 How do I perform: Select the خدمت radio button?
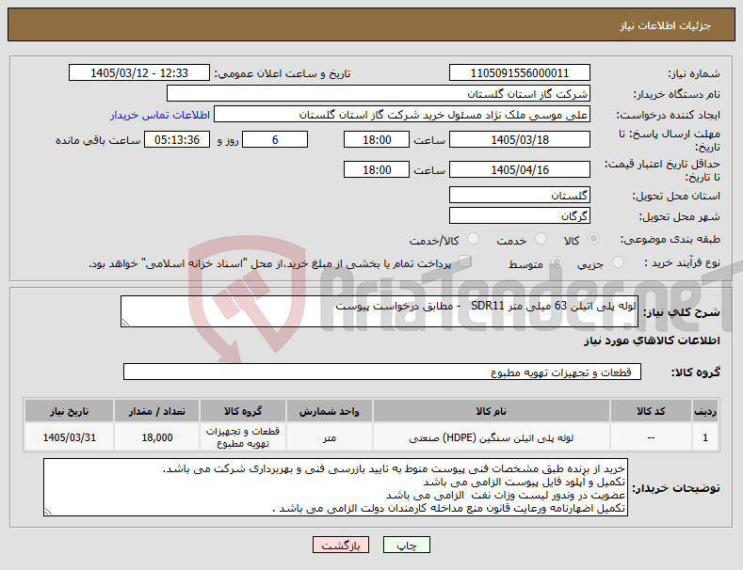click(x=541, y=239)
